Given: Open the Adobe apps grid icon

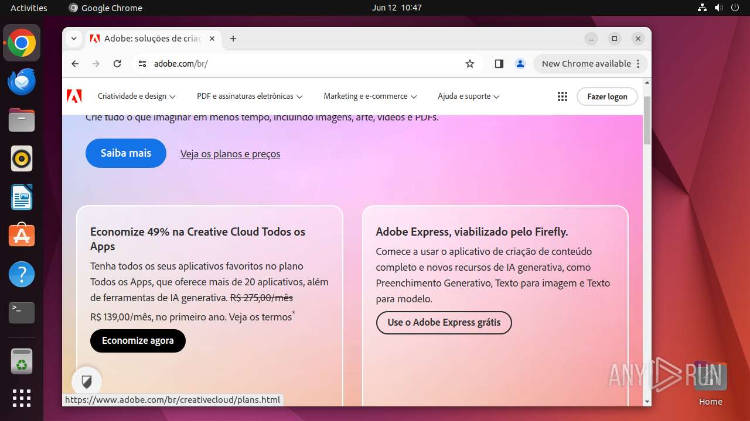Looking at the screenshot, I should pyautogui.click(x=562, y=96).
